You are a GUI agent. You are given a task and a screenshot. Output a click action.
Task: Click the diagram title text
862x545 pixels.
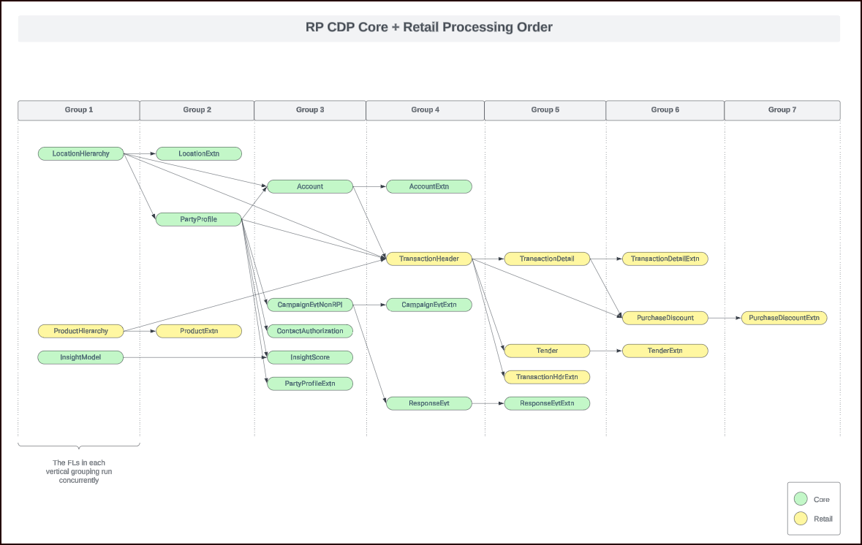click(x=430, y=27)
